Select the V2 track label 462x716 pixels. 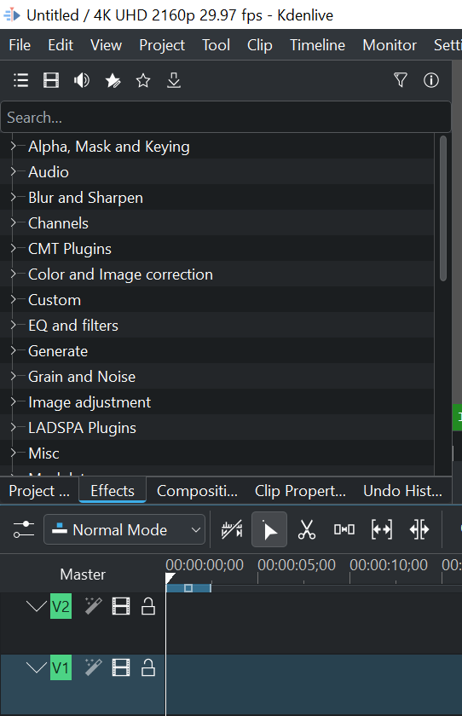pyautogui.click(x=61, y=606)
